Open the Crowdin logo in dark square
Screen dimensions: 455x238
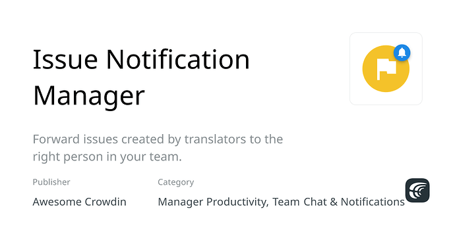pos(417,190)
